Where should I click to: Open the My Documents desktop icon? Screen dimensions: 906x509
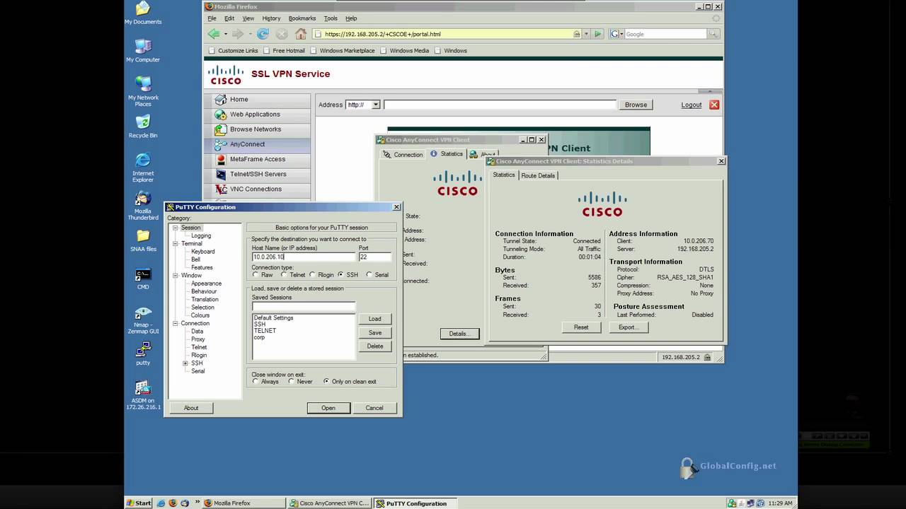[x=143, y=13]
